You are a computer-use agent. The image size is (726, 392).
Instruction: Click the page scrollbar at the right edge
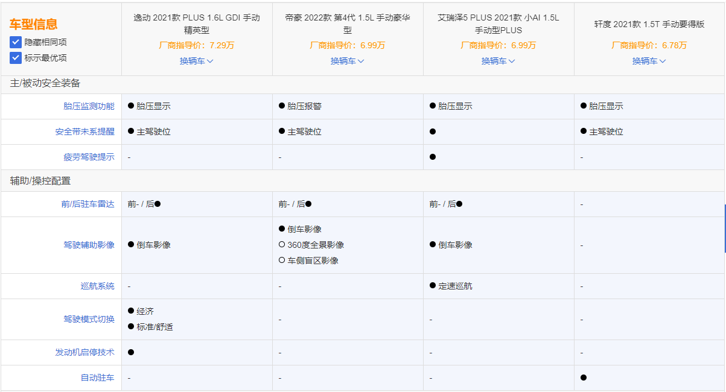724,229
